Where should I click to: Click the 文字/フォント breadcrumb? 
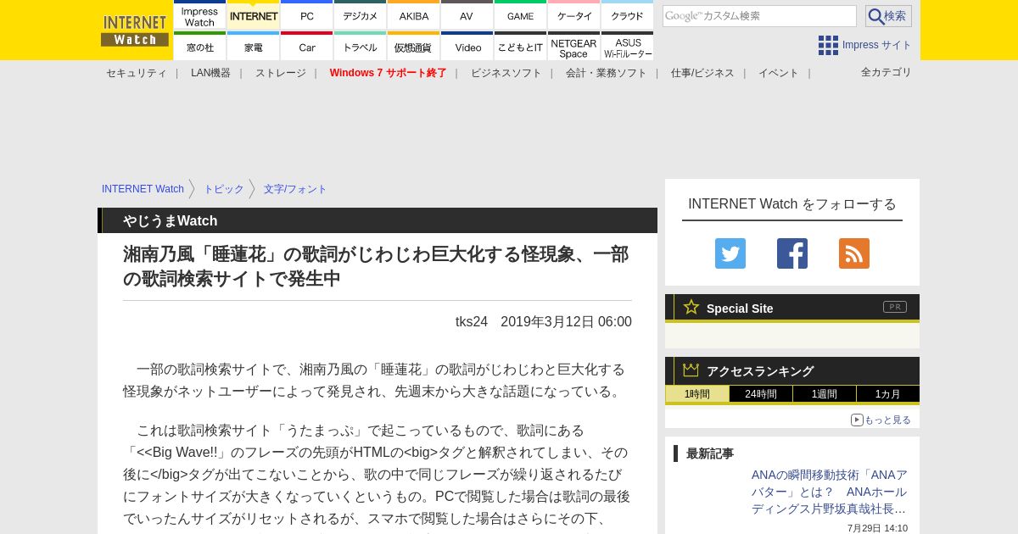click(x=295, y=189)
